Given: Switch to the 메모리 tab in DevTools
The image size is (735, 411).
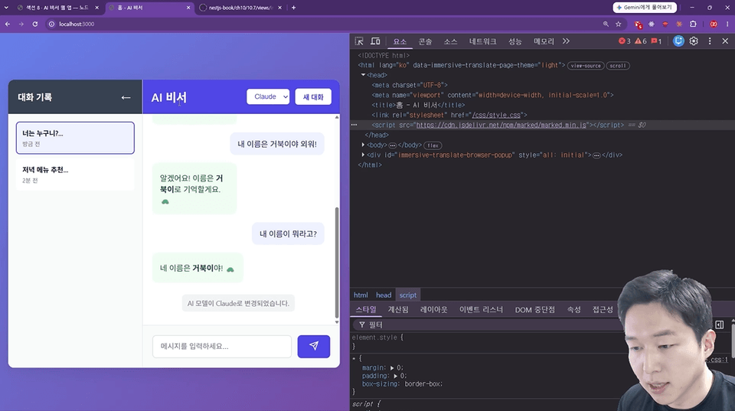Looking at the screenshot, I should click(544, 41).
